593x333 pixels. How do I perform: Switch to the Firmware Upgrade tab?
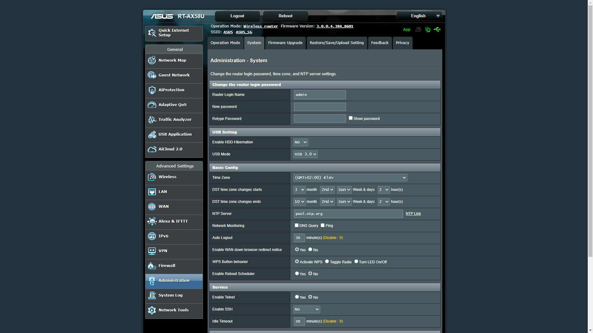pyautogui.click(x=285, y=43)
